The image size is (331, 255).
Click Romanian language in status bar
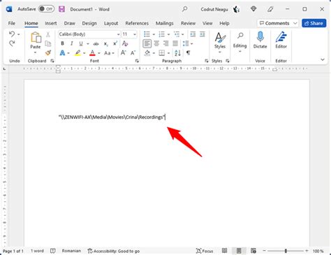click(71, 251)
